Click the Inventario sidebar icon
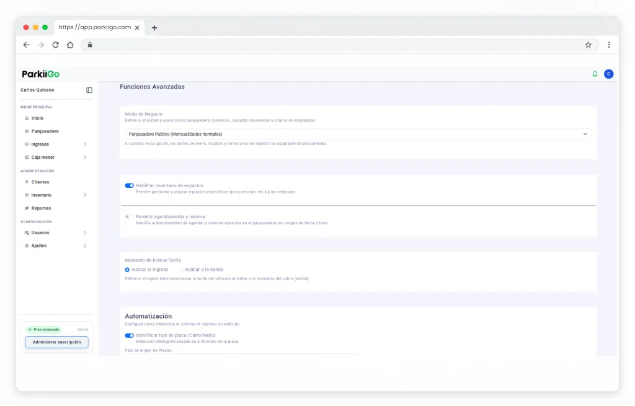635x406 pixels. 27,195
